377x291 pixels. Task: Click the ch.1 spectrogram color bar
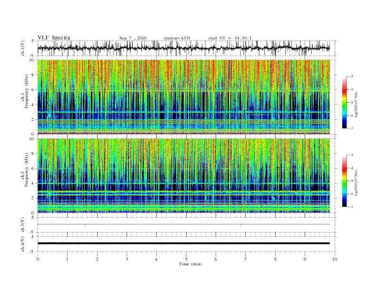pyautogui.click(x=344, y=102)
